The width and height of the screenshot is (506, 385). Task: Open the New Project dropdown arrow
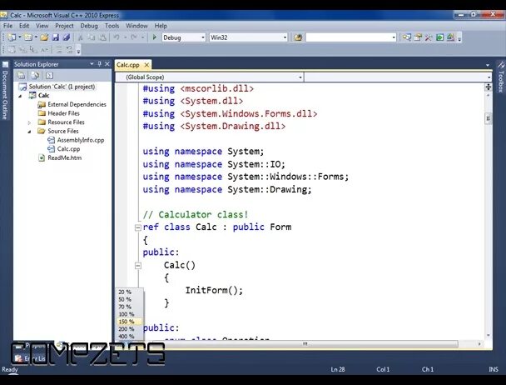point(20,37)
